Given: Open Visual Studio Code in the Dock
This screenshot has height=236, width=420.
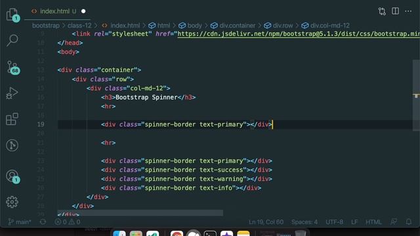Looking at the screenshot, I should (x=153, y=233).
